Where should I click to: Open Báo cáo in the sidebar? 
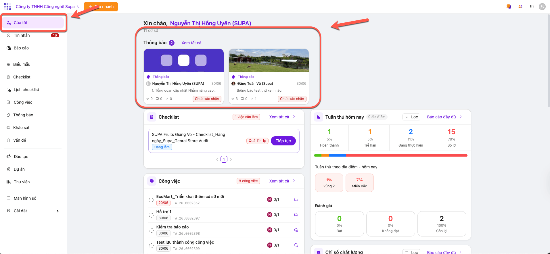point(33,48)
